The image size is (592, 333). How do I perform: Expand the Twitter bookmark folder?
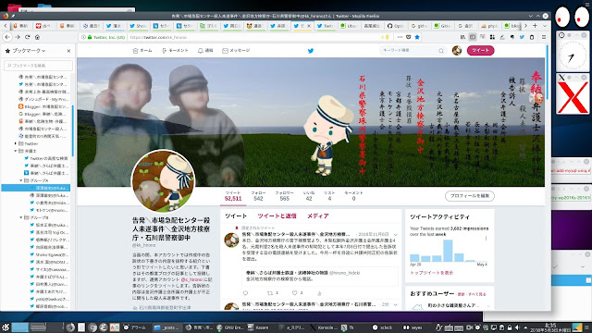(x=16, y=143)
